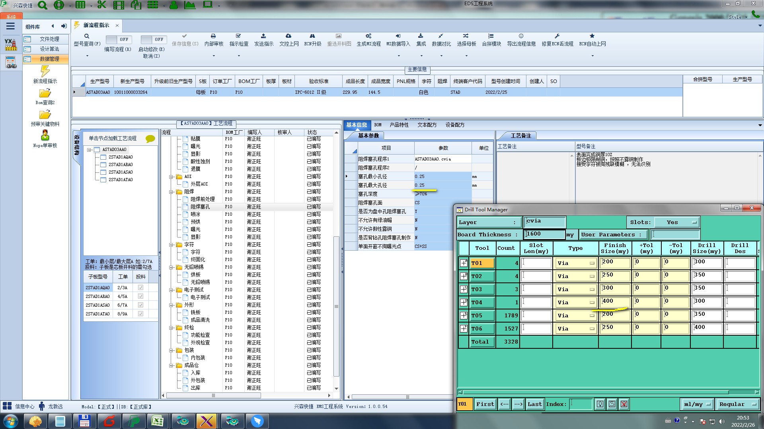Screen dimensions: 764x429
Task: Click the 型号查询 search icon
Action: tap(86, 36)
